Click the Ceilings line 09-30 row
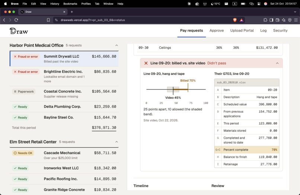The height and width of the screenshot is (195, 300). pos(208,48)
